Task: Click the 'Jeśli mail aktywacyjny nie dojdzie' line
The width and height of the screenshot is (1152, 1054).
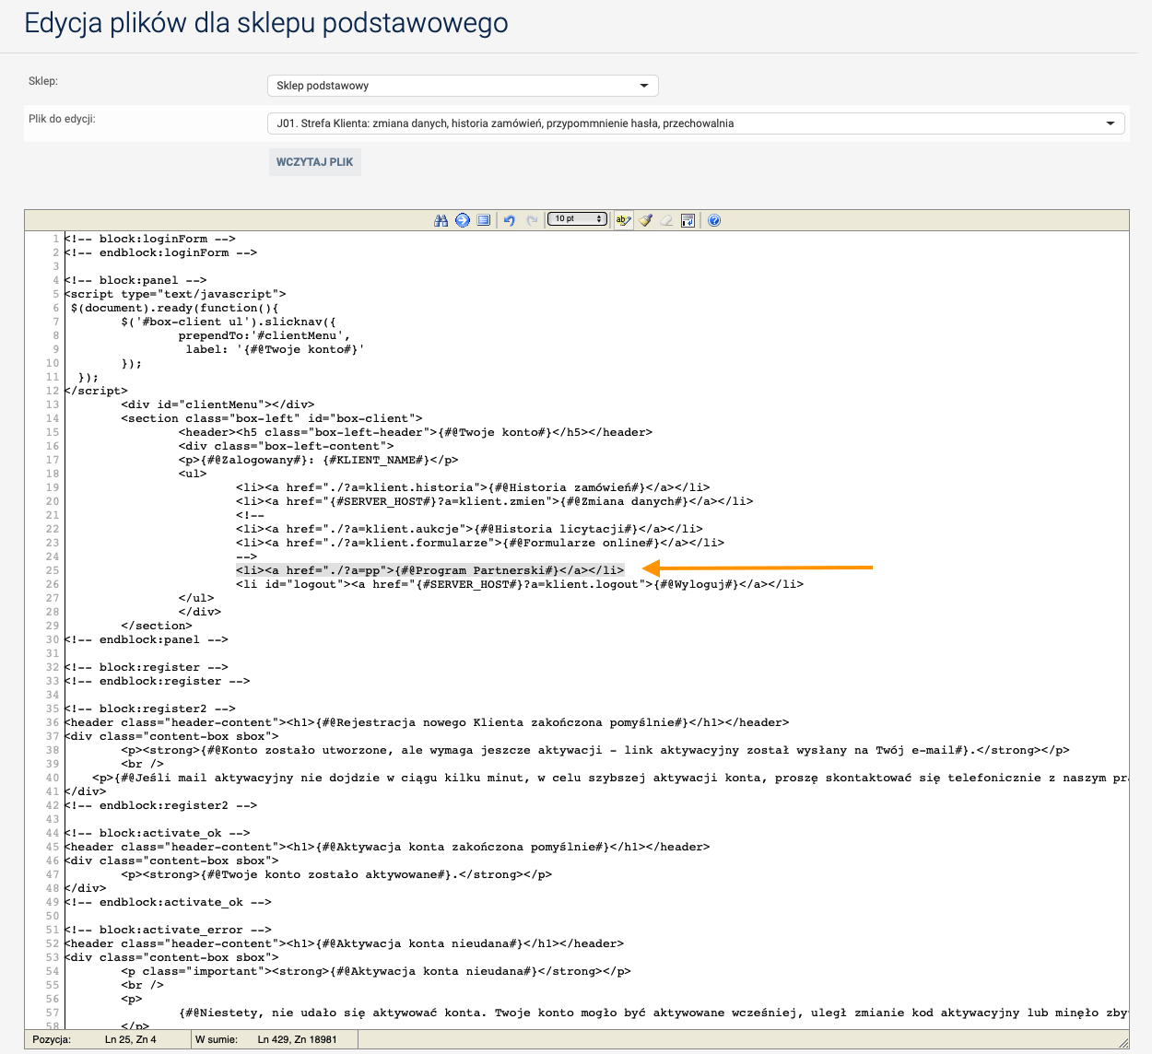Action: pos(610,778)
